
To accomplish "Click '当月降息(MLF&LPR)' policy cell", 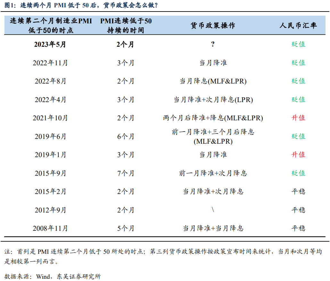I will [x=213, y=81].
